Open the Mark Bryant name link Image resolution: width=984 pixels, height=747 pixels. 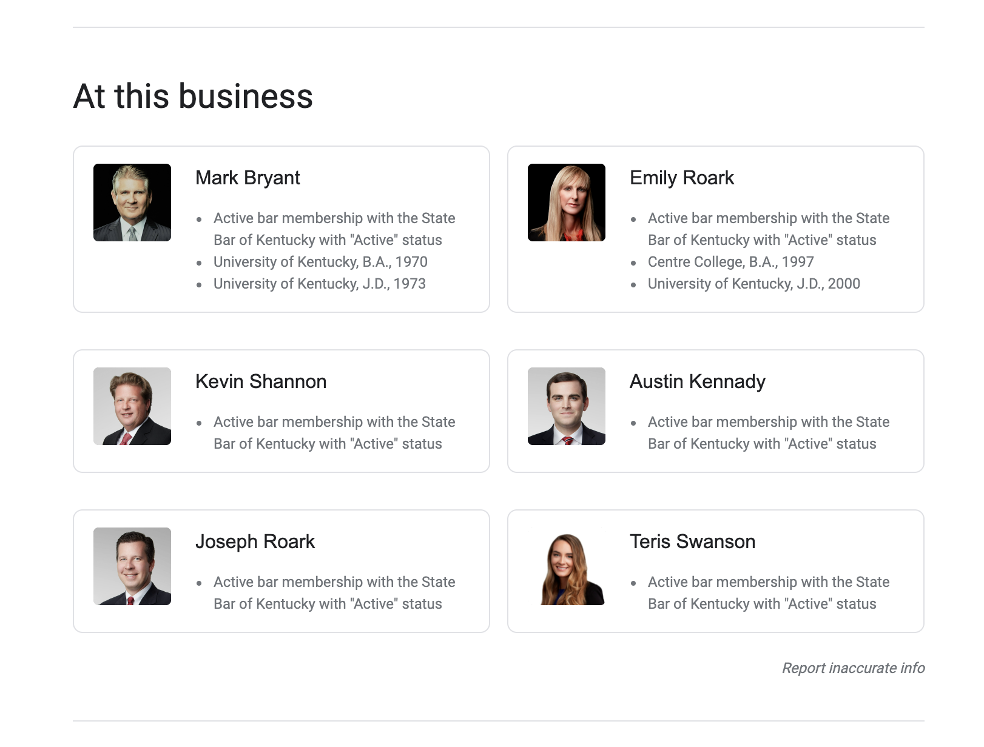coord(248,178)
